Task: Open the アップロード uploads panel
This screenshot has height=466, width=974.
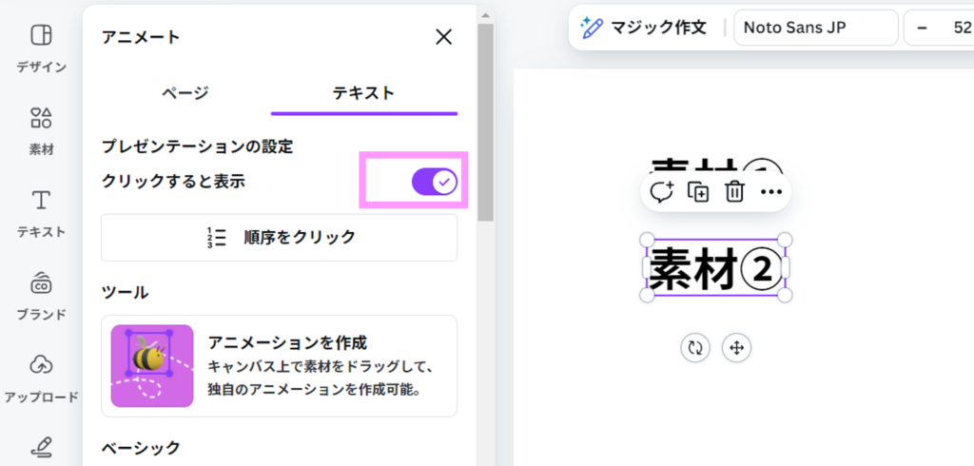Action: pyautogui.click(x=41, y=376)
